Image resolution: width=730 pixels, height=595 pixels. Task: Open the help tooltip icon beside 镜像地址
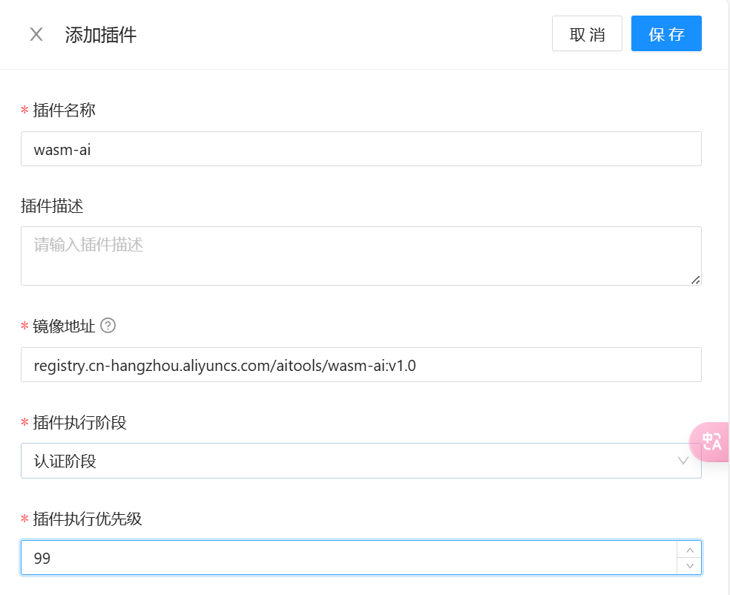pos(108,326)
